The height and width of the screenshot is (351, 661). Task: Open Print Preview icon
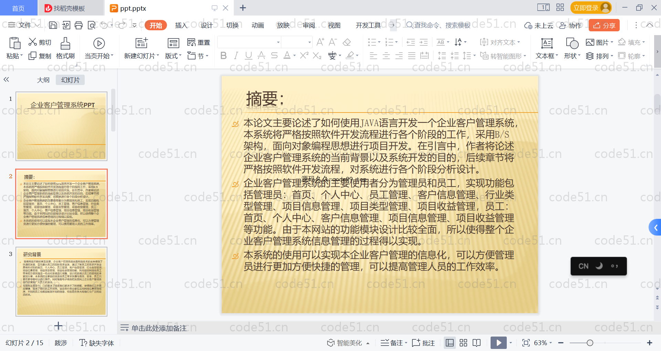(92, 25)
